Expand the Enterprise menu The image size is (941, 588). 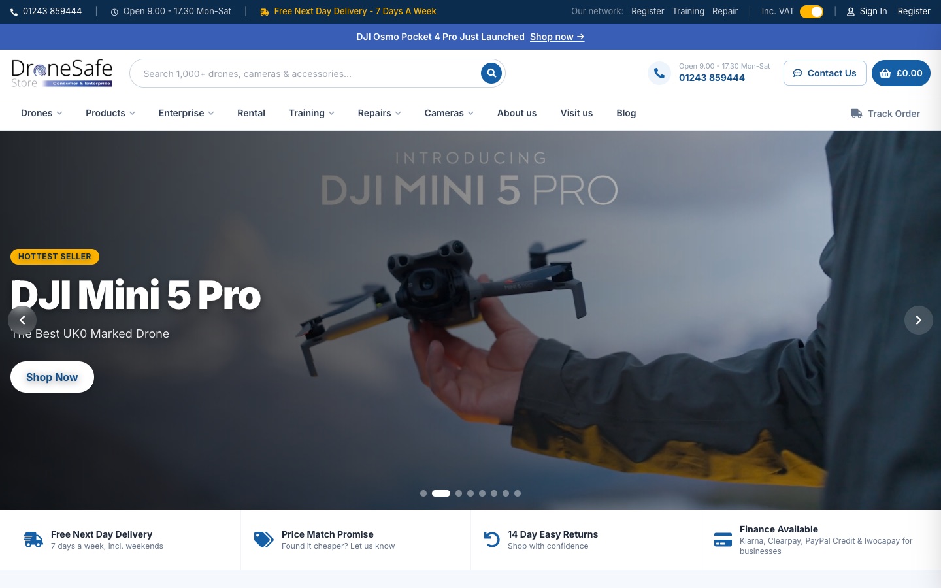186,113
